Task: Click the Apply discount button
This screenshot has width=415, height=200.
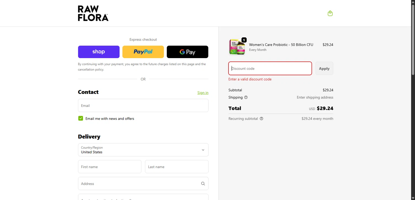Action: click(324, 68)
